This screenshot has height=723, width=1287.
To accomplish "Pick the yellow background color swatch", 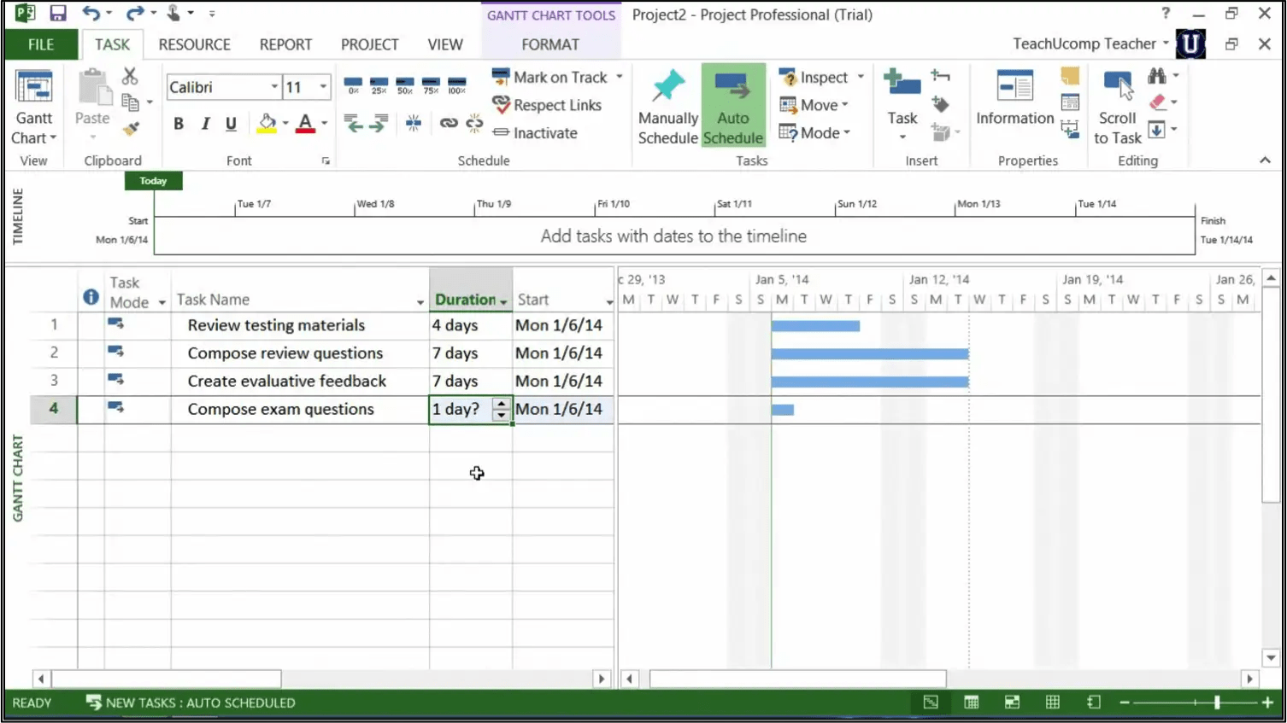I will [267, 124].
